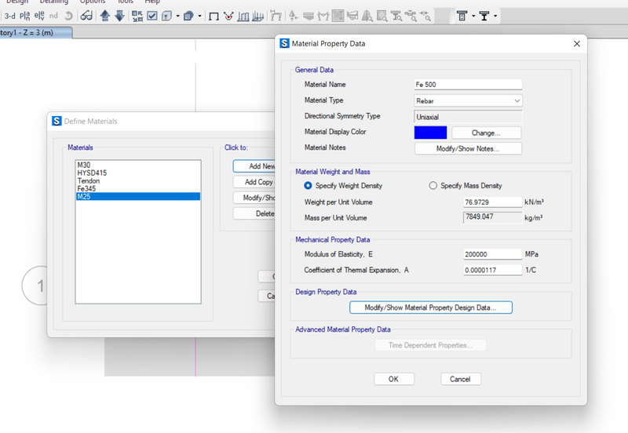Open the Help menu
Viewport: 628px width, 433px height.
tap(152, 2)
